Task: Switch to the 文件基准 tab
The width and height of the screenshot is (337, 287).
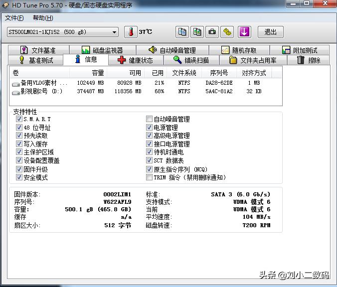Action: click(38, 50)
